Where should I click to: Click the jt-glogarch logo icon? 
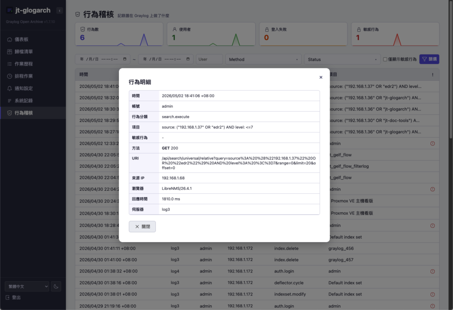coord(10,11)
